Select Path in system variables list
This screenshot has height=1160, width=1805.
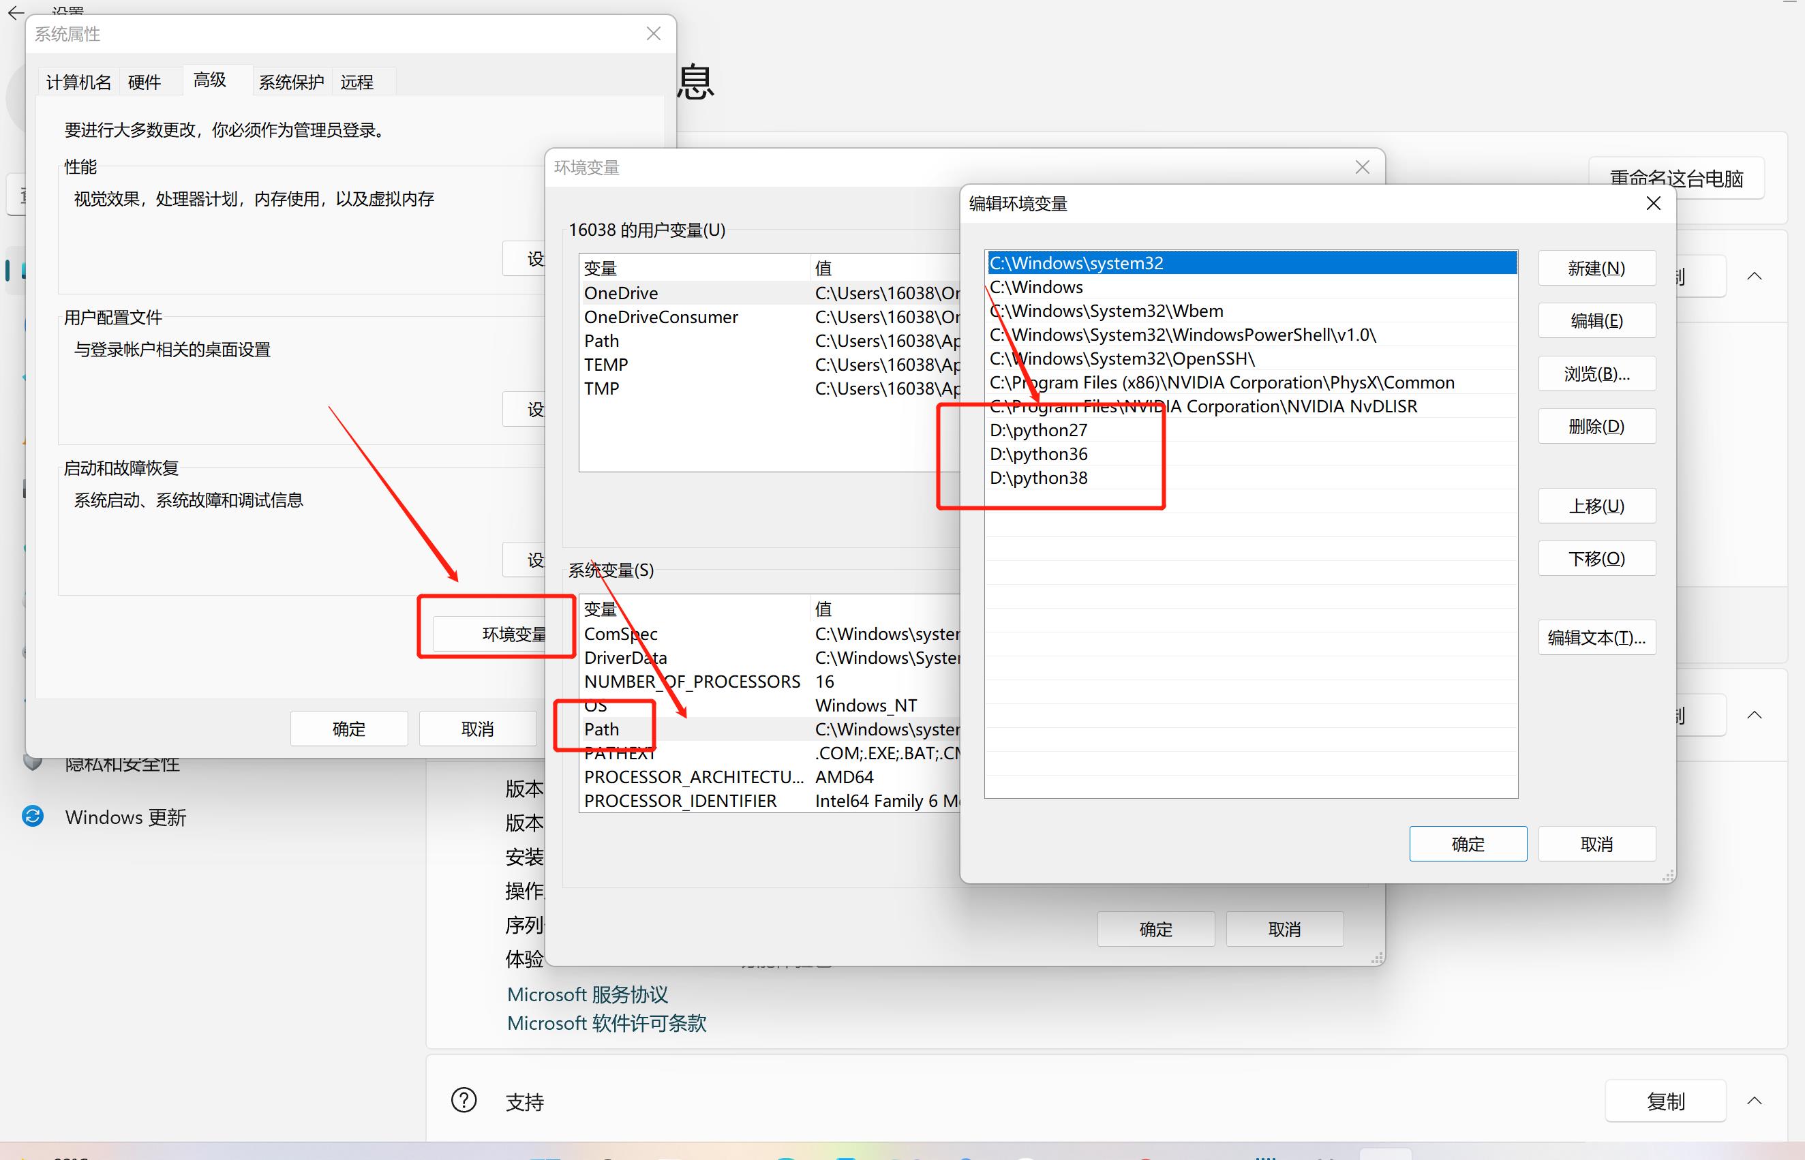click(x=601, y=729)
